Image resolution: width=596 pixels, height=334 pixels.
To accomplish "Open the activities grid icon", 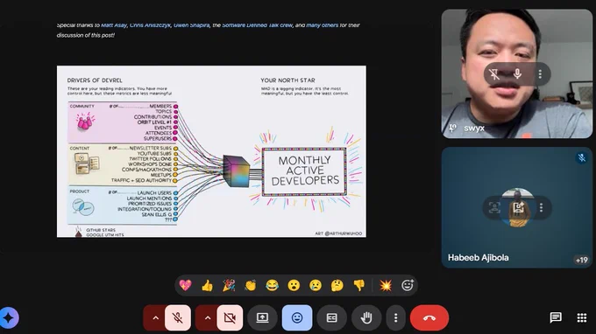I will tap(582, 317).
